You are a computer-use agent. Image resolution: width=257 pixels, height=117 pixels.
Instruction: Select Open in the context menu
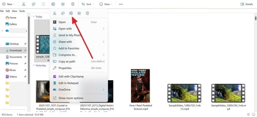79,22
